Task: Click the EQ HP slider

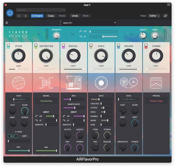Action: pos(103,31)
